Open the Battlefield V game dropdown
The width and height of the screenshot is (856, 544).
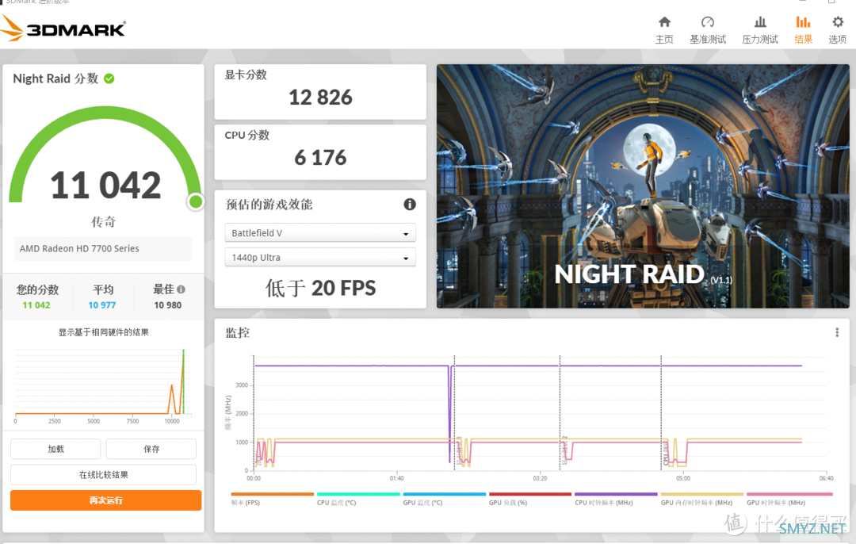click(x=320, y=232)
